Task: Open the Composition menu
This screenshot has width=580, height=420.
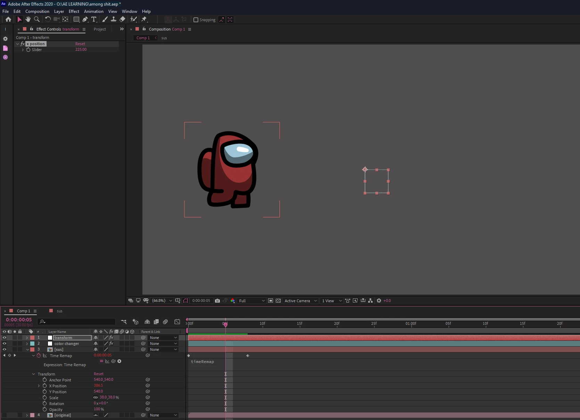Action: click(37, 11)
